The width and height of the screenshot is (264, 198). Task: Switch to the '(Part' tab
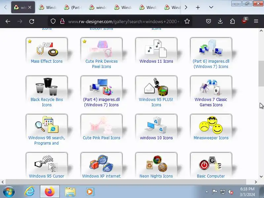[x=73, y=7]
